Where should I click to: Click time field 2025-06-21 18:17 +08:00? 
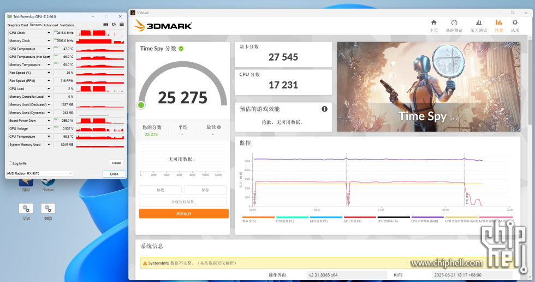pyautogui.click(x=472, y=275)
